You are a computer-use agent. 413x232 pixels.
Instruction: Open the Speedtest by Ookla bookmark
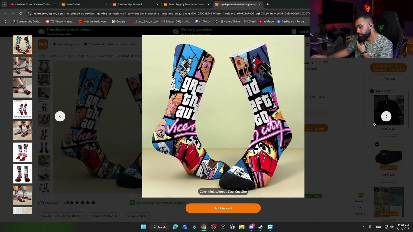point(27,22)
